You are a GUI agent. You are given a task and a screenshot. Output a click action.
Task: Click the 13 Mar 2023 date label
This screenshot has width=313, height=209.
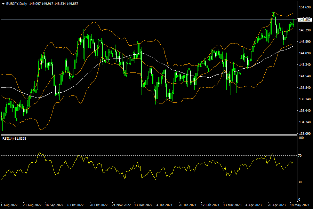232,205
